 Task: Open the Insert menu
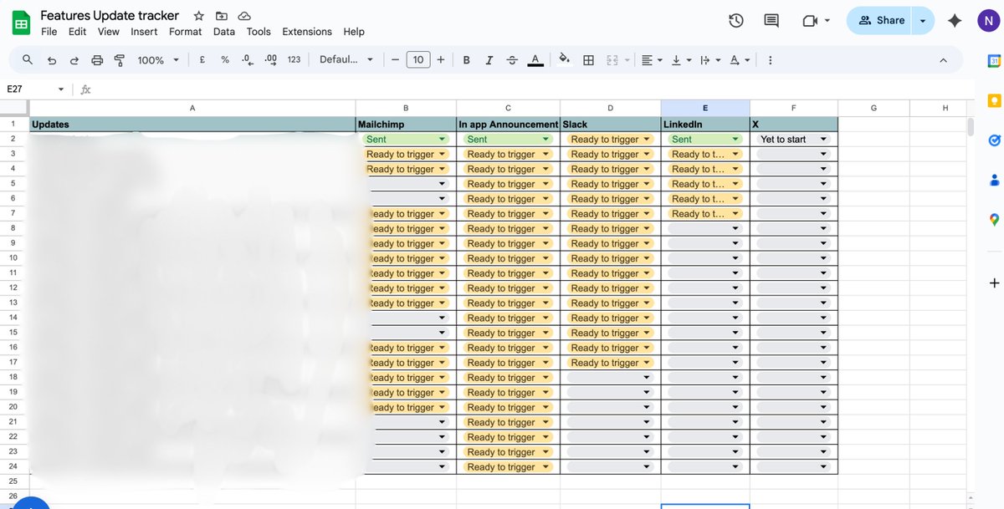pyautogui.click(x=144, y=32)
